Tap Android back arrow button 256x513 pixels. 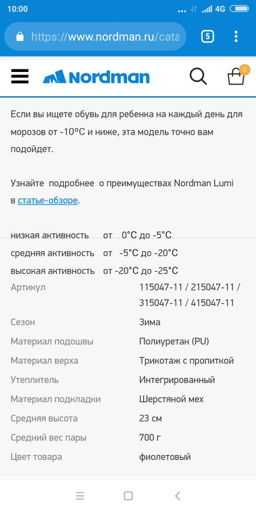coord(178,496)
